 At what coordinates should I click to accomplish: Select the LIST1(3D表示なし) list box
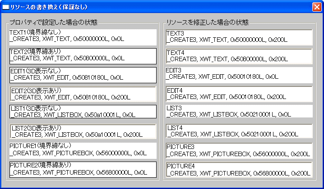pyautogui.click(x=83, y=112)
